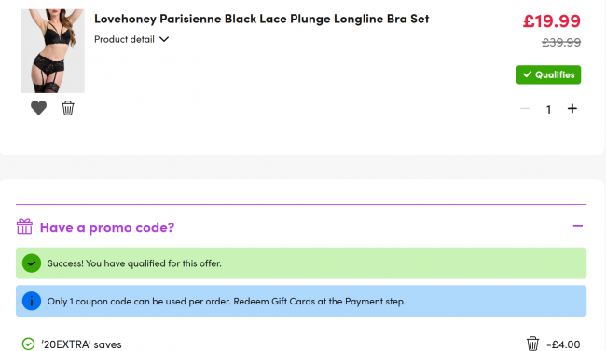Increase quantity with plus icon
606x351 pixels.
coord(572,109)
